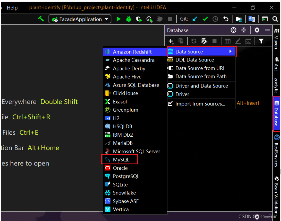Click the Git rollback arrow icon

tap(226, 19)
